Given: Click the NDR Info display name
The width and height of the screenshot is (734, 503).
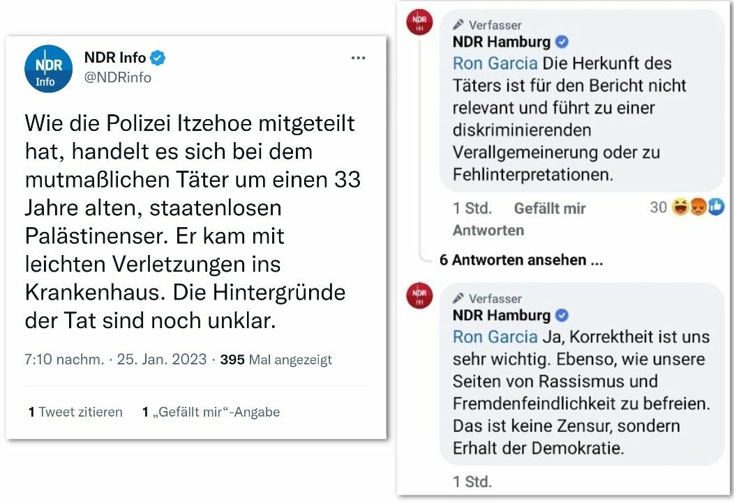Looking at the screenshot, I should point(115,59).
